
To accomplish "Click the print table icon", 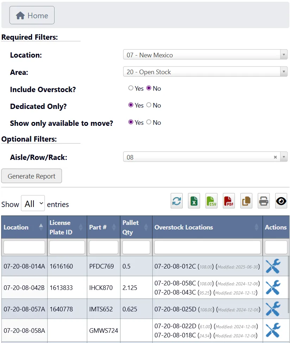I will click(264, 201).
